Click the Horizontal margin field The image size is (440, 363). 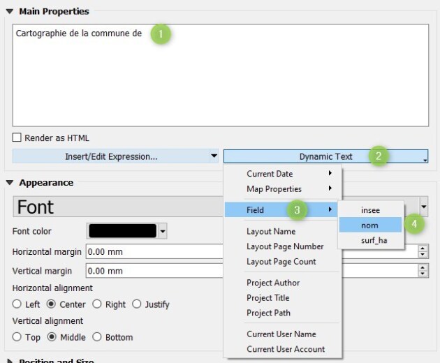coord(154,251)
